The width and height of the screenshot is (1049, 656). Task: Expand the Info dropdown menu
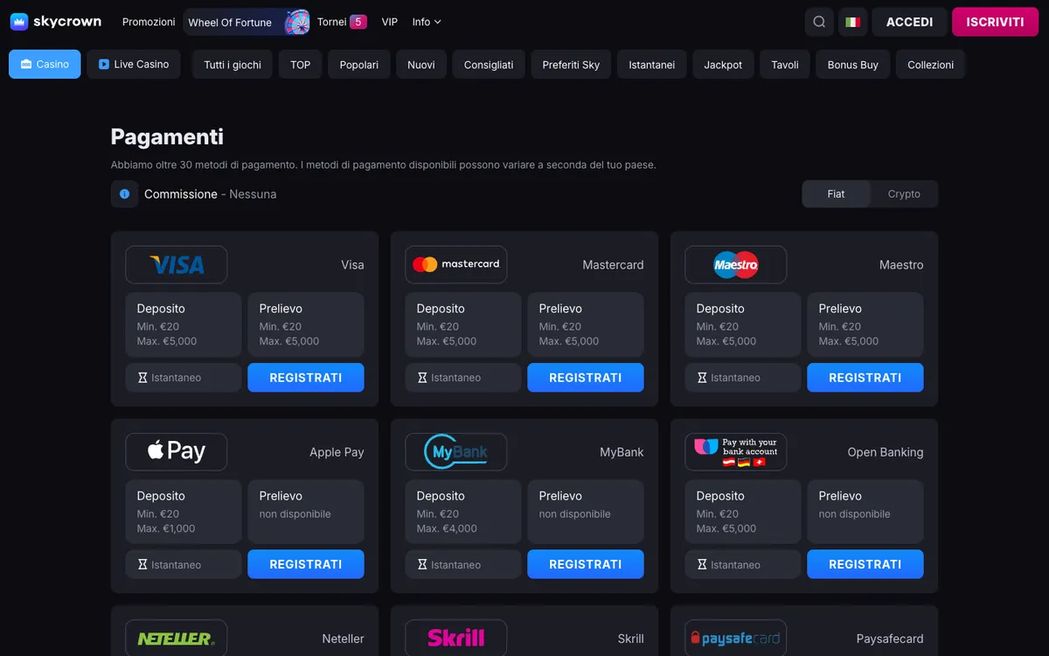(427, 22)
